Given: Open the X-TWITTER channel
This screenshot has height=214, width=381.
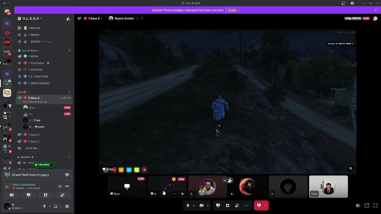Looking at the screenshot, I should pos(45,76).
